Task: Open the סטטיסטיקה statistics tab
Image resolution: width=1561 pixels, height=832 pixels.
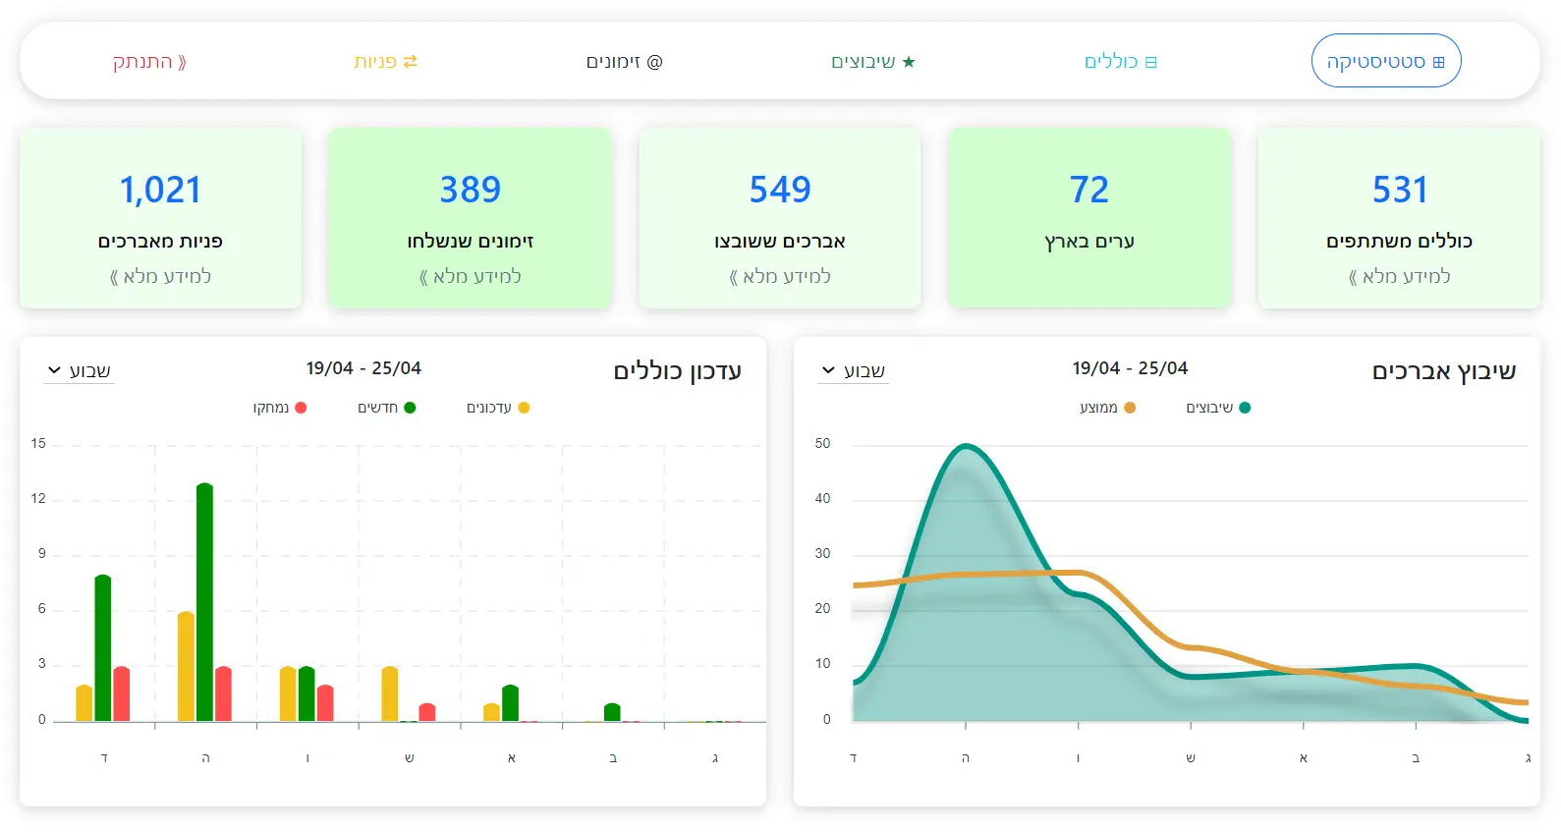Action: 1385,61
